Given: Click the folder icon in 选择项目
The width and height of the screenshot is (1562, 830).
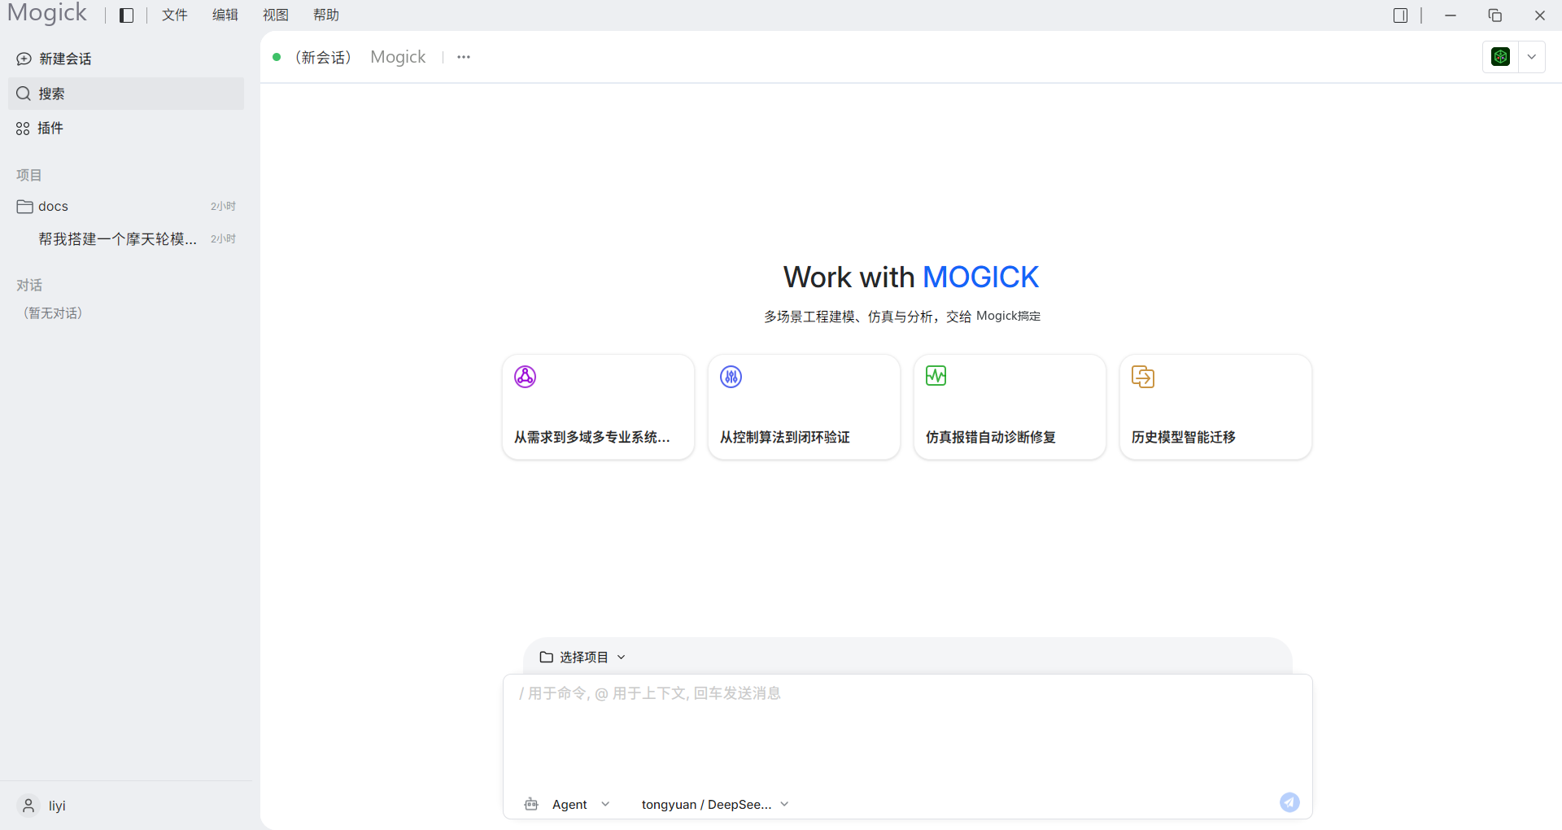Looking at the screenshot, I should pyautogui.click(x=547, y=657).
